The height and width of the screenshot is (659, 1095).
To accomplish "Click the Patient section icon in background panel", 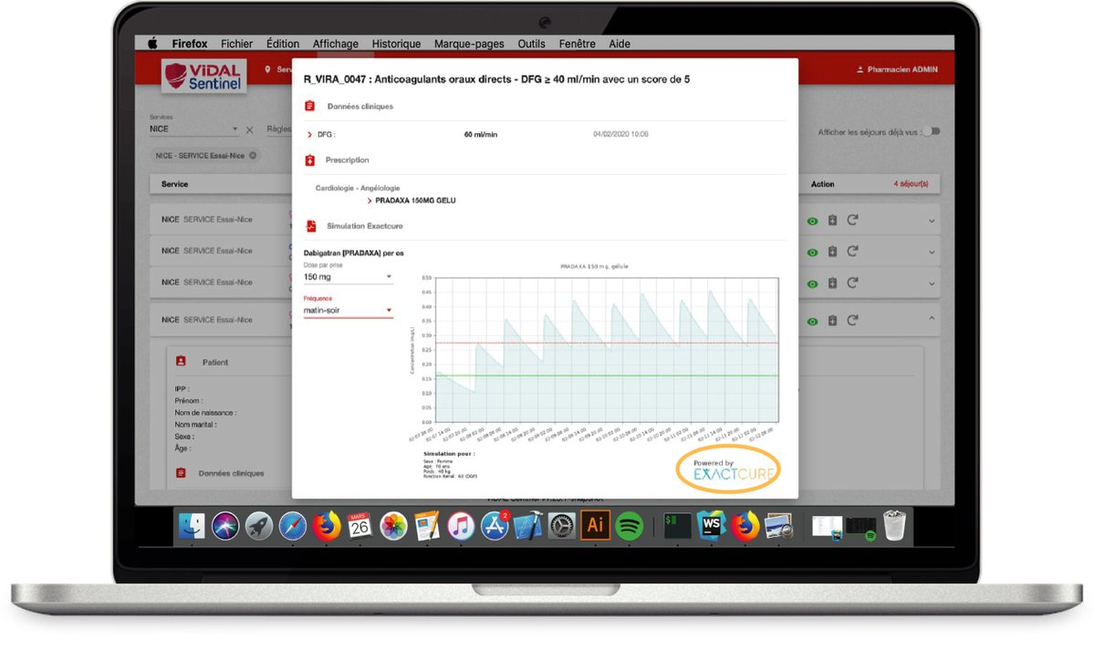I will 182,362.
